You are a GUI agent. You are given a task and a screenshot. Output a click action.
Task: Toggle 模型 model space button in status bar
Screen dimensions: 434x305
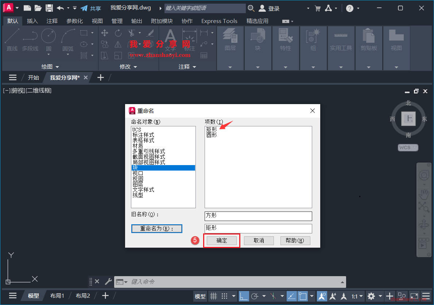tap(200, 296)
